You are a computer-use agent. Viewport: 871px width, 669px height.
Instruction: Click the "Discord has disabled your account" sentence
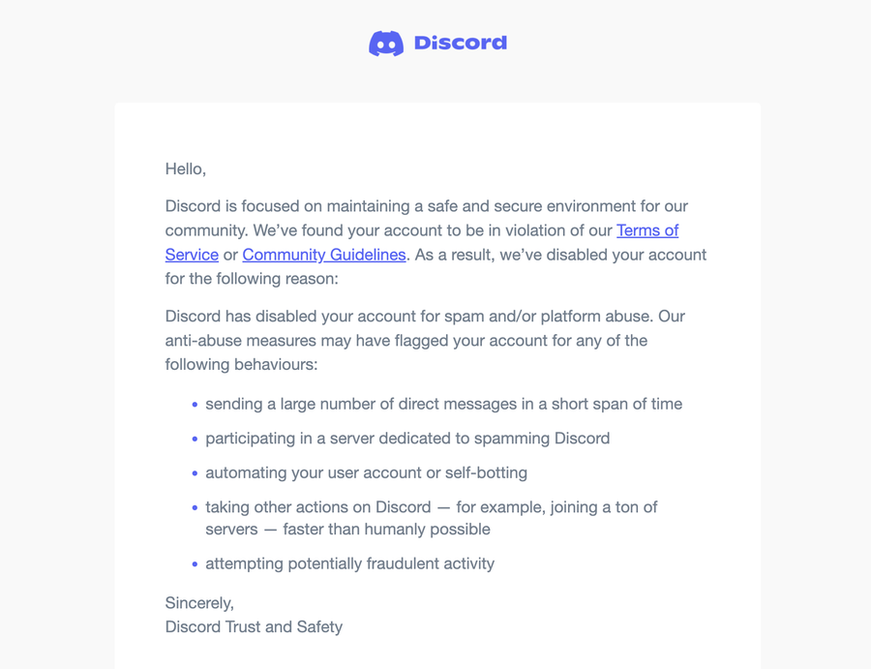(x=424, y=317)
